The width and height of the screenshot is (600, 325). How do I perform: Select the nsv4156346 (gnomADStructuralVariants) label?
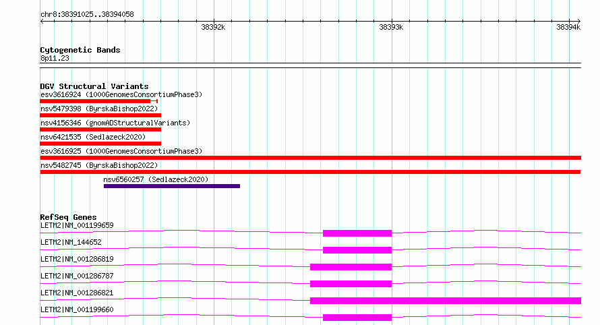point(115,123)
